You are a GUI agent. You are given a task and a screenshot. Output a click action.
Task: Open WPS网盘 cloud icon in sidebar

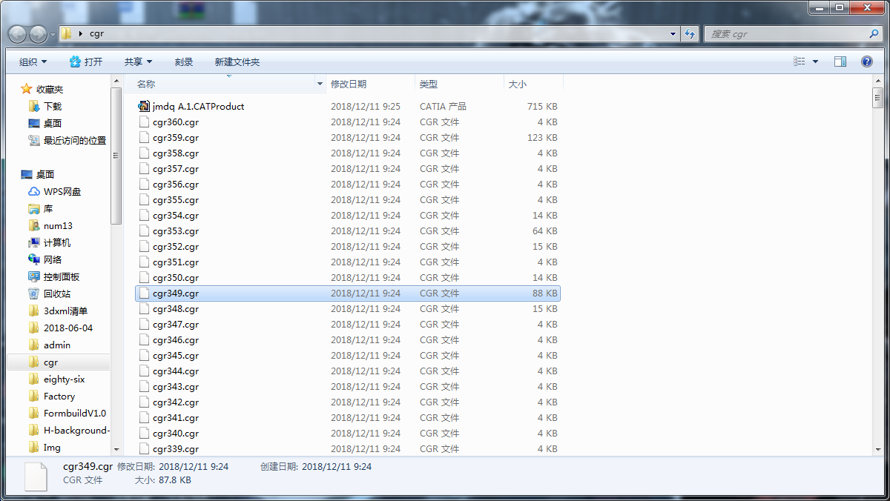tap(34, 191)
